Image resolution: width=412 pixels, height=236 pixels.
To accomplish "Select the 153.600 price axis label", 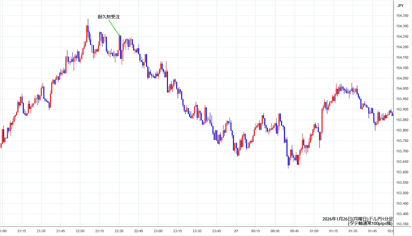I will pos(402,172).
